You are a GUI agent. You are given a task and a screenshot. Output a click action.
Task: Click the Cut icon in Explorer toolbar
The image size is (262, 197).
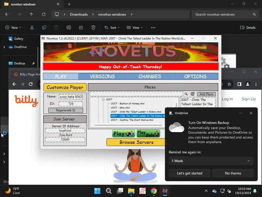32,28
